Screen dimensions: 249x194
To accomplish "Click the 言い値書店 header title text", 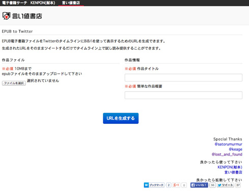I will coord(27,16).
